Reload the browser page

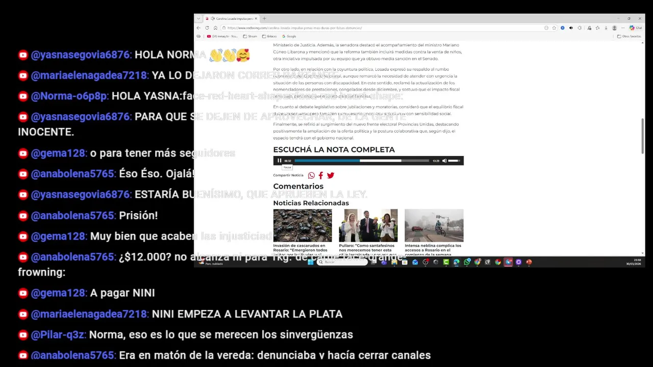tap(207, 28)
